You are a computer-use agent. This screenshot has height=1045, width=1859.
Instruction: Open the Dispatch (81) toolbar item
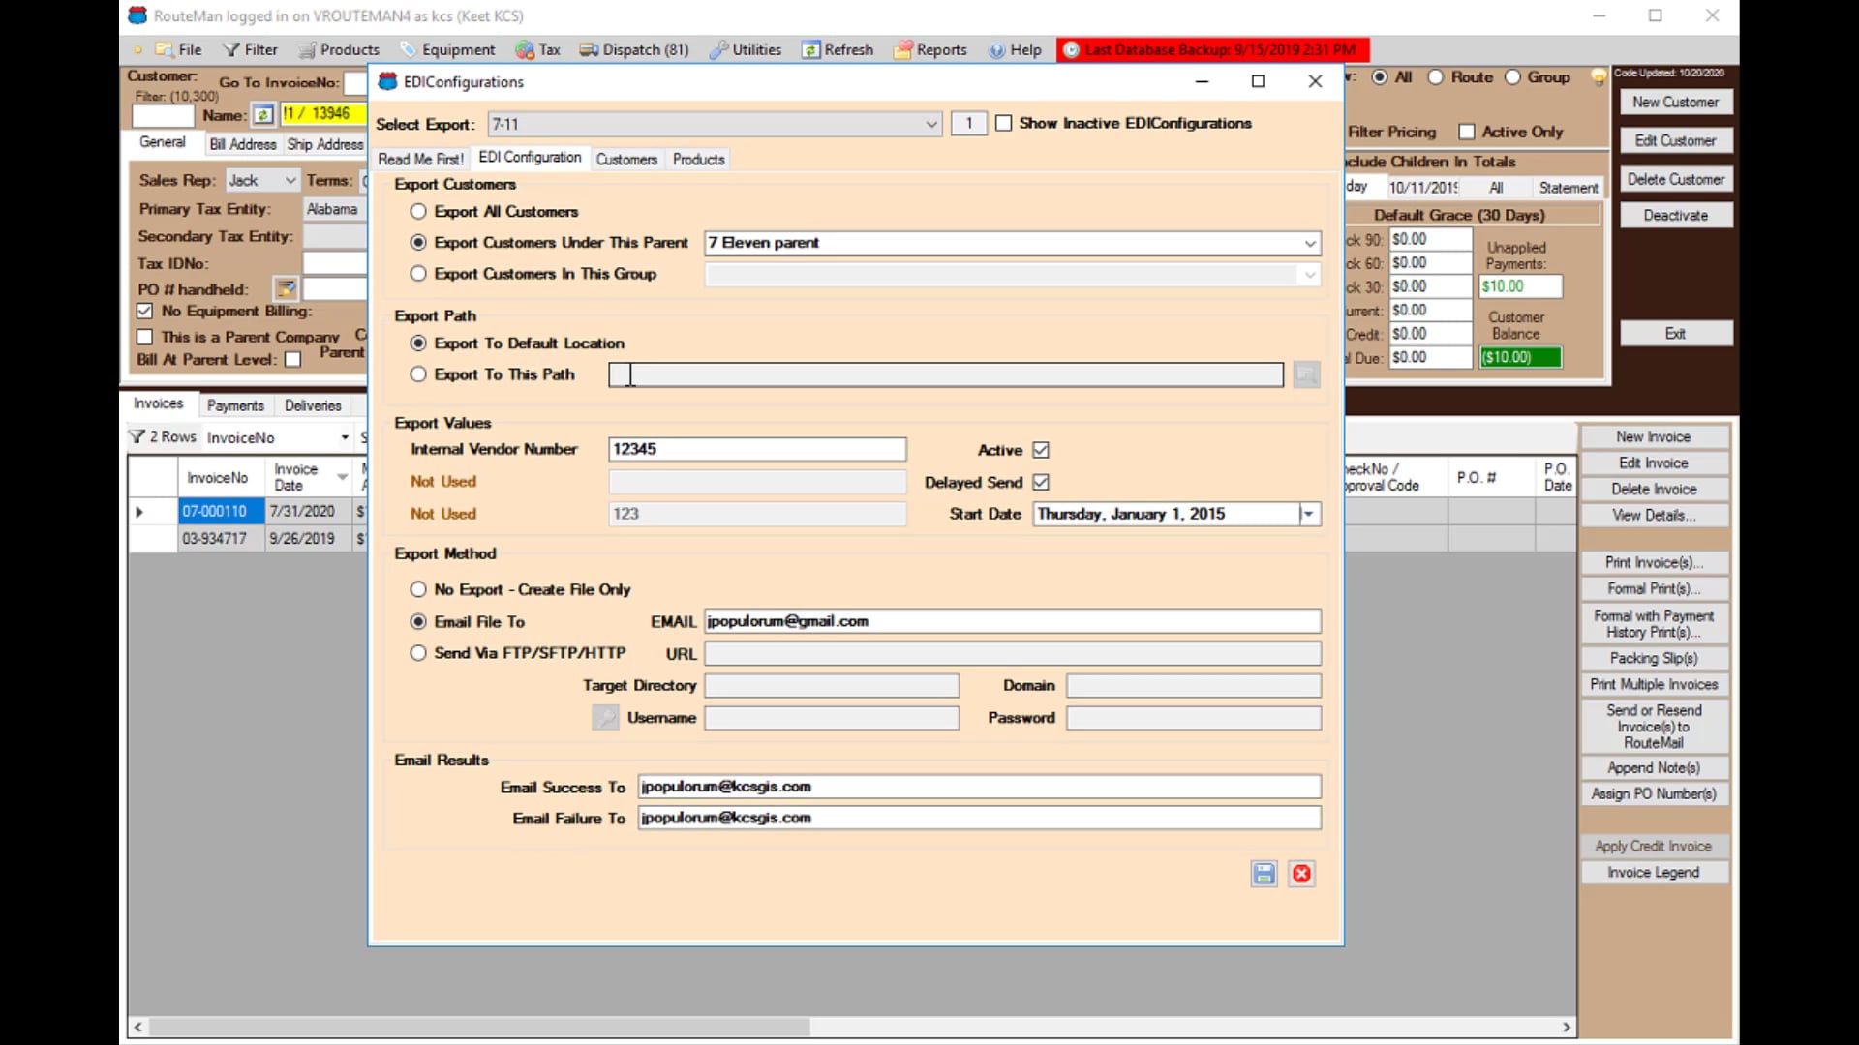pyautogui.click(x=634, y=49)
